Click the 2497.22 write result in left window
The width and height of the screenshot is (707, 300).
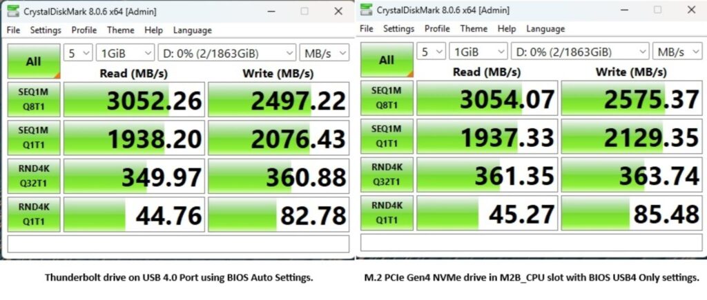click(x=279, y=99)
